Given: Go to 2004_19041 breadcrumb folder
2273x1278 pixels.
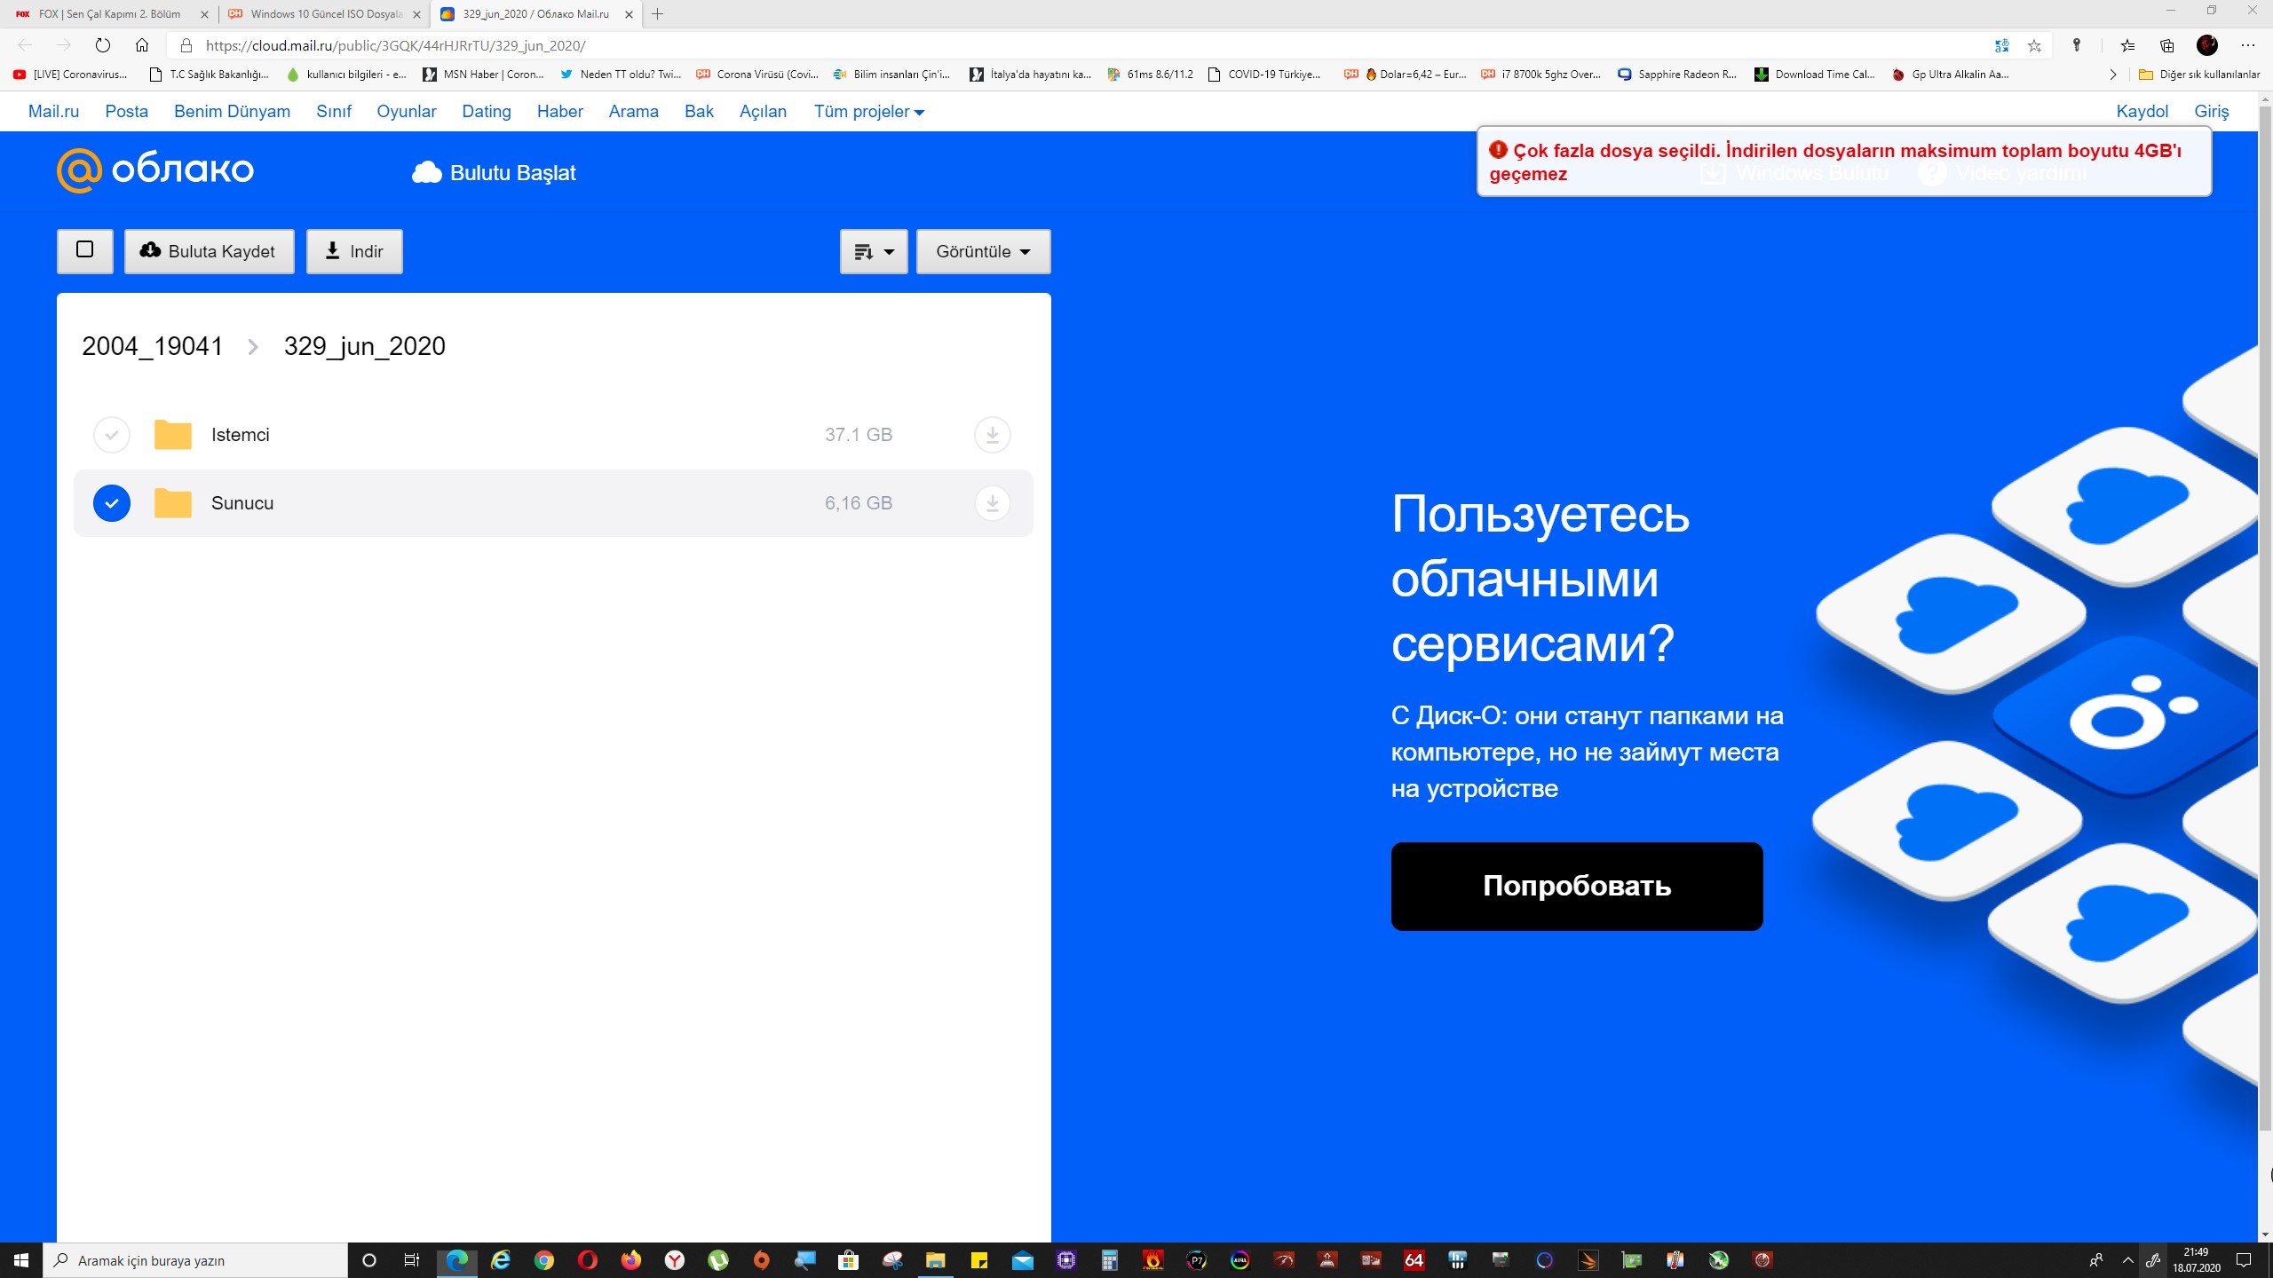Looking at the screenshot, I should 152,346.
